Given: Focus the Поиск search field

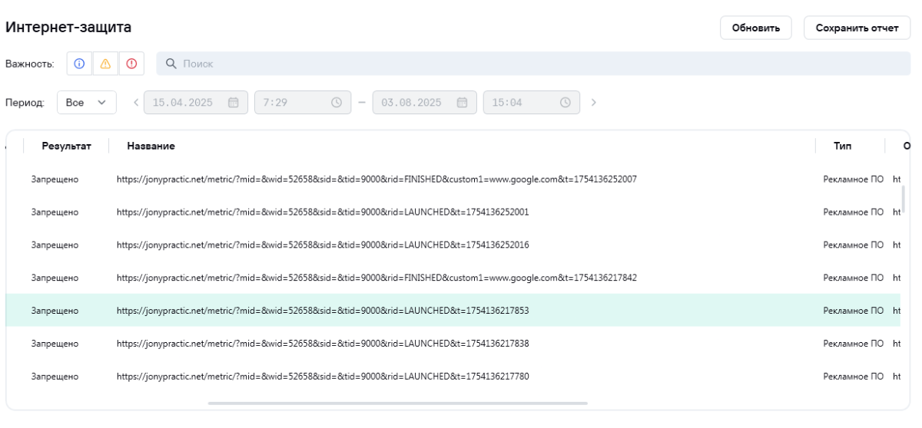Looking at the screenshot, I should click(533, 64).
